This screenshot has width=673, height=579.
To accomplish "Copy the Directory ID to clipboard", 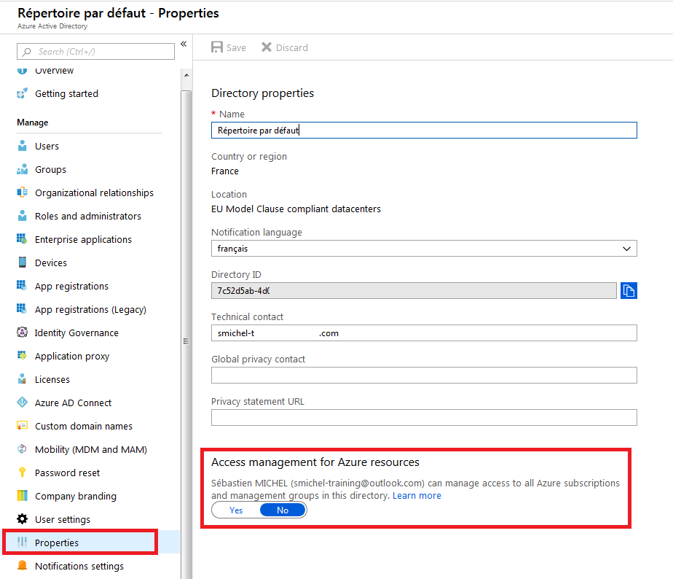I will tap(629, 291).
